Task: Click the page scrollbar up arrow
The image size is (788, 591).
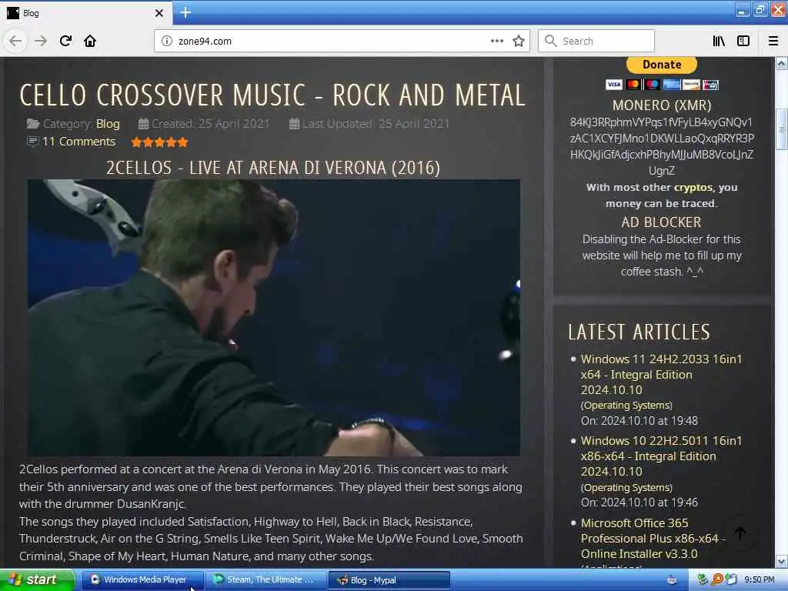Action: [781, 63]
